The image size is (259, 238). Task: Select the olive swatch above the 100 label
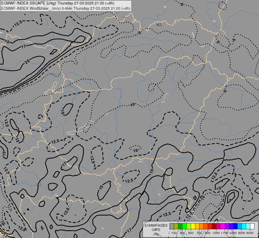tap(176, 226)
